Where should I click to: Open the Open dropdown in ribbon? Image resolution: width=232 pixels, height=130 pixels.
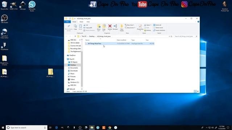[x=148, y=25]
